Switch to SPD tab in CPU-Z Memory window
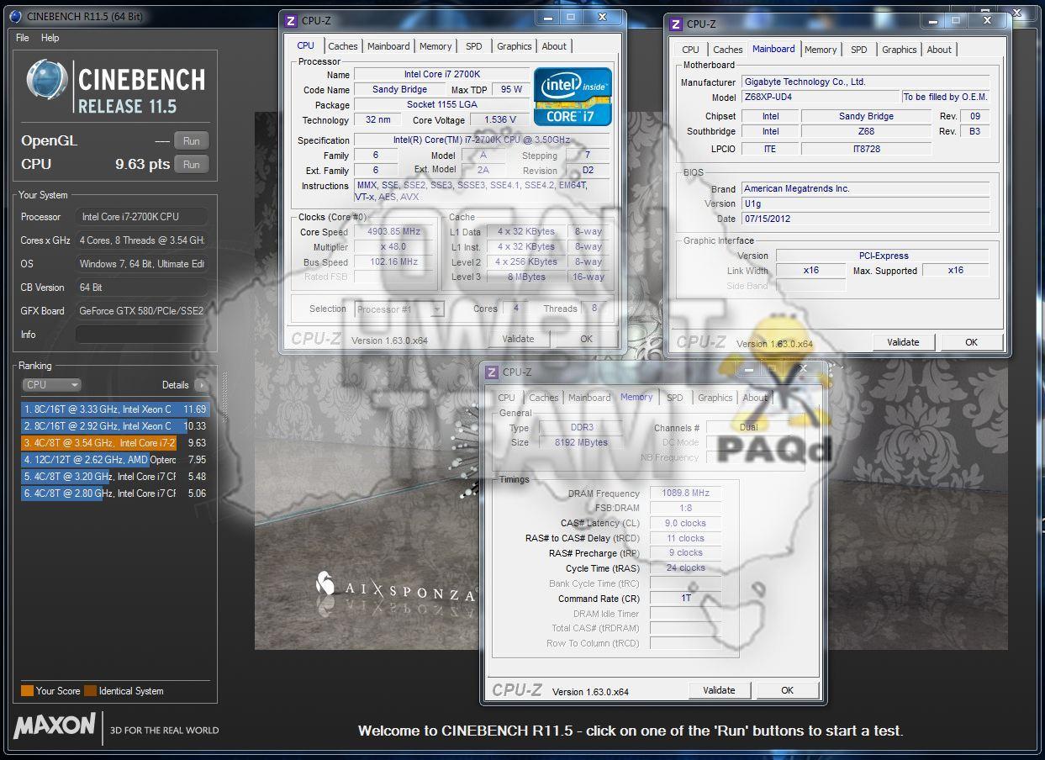Screen dimensions: 1045x760 pyautogui.click(x=674, y=398)
